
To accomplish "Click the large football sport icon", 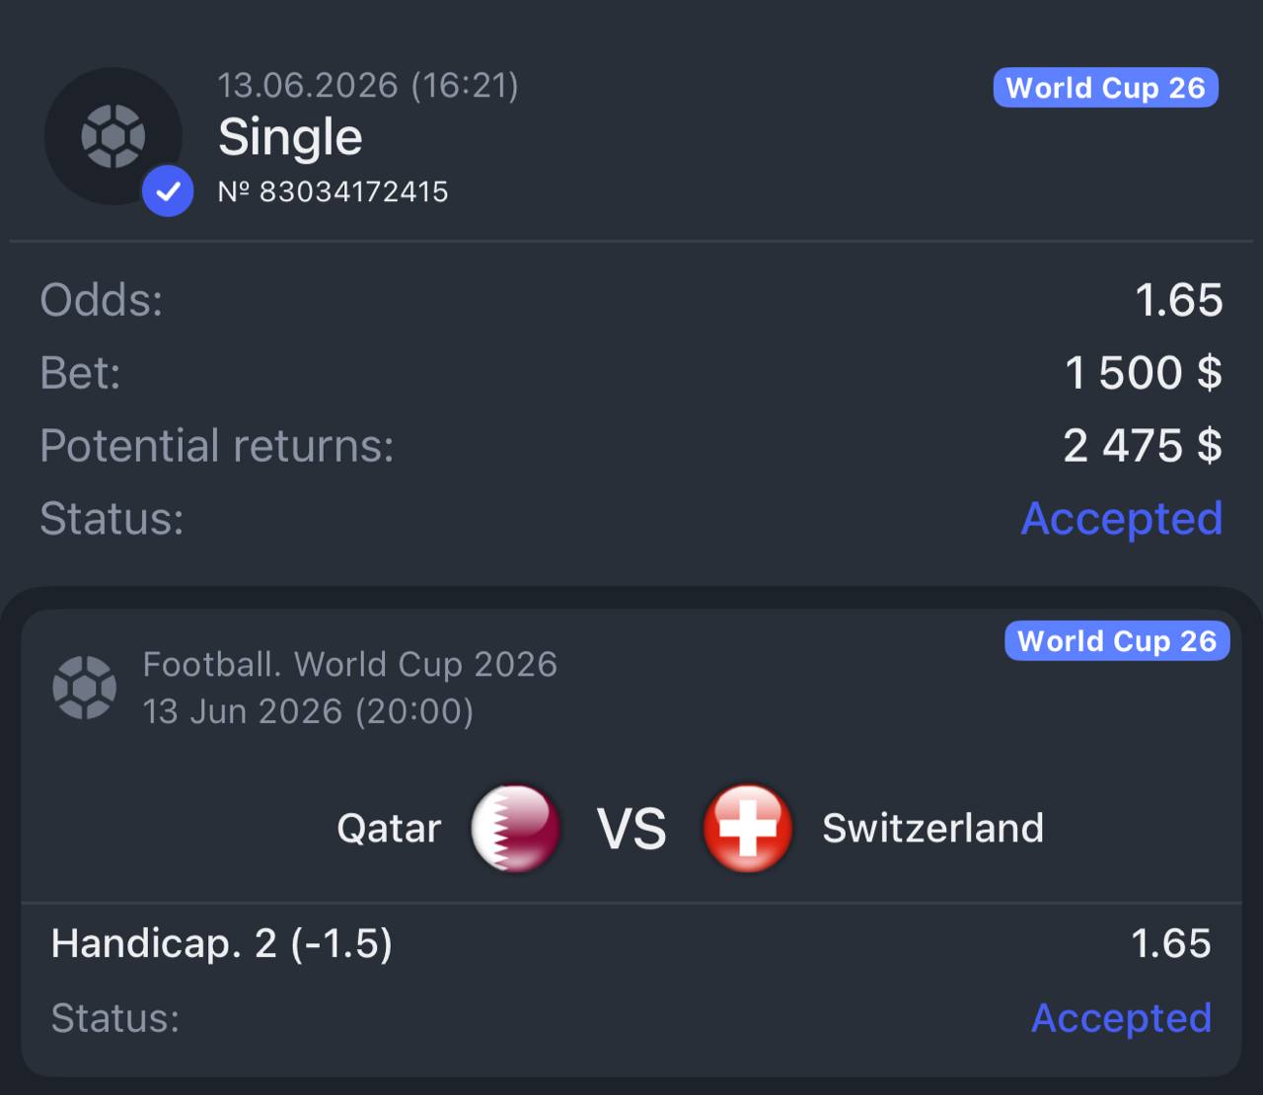I will [113, 136].
